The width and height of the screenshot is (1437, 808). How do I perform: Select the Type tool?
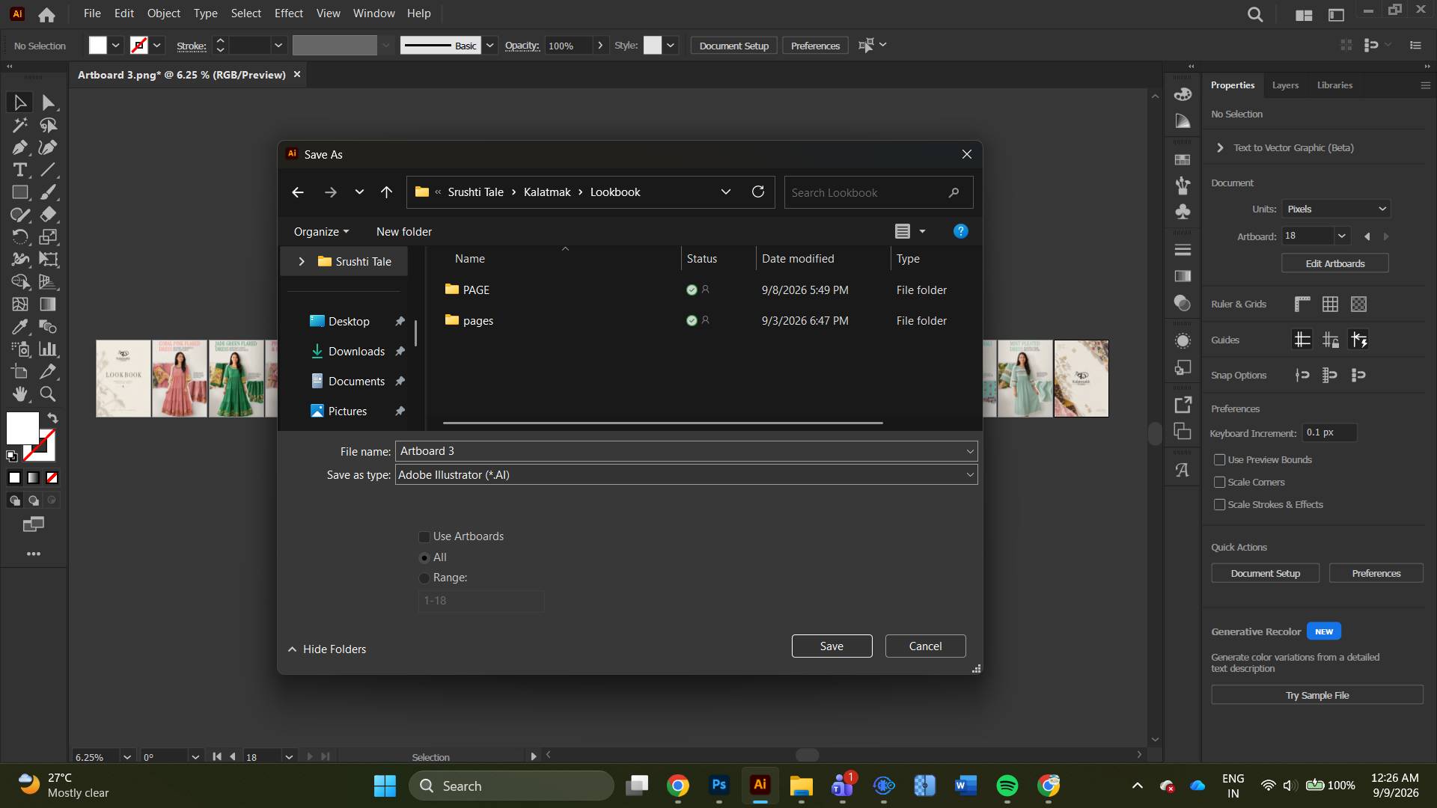(x=20, y=170)
